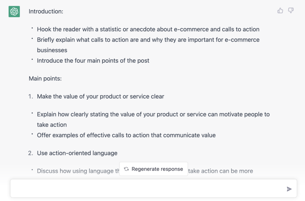Click the faded "take action can be more" text

pos(221,171)
